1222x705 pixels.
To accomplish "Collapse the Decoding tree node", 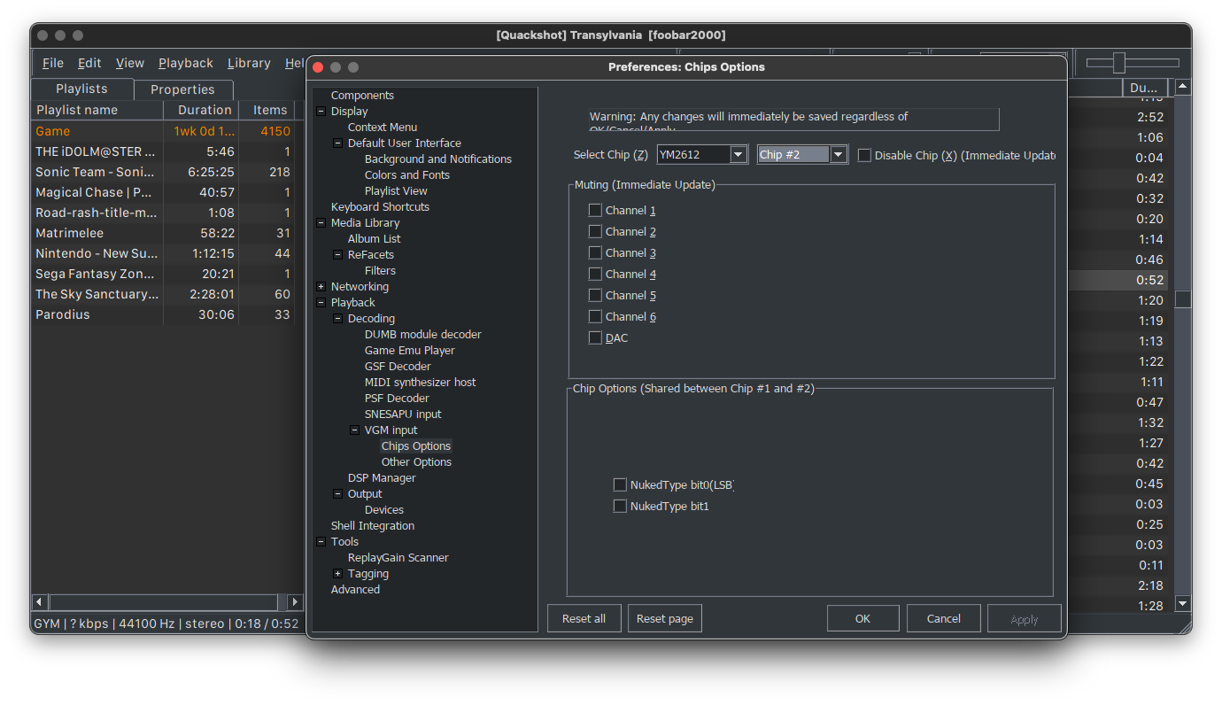I will [x=337, y=319].
